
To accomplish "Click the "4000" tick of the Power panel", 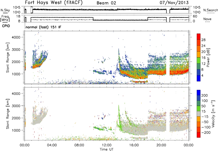I will click(16, 37).
